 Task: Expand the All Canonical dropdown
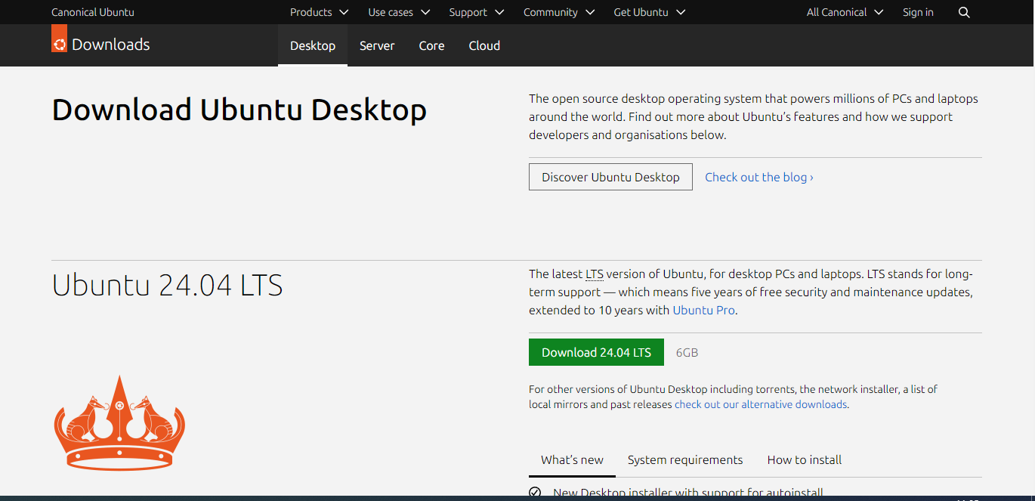point(845,12)
